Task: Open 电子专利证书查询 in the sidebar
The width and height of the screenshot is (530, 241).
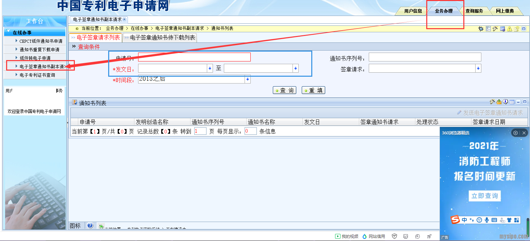Action: click(x=37, y=75)
